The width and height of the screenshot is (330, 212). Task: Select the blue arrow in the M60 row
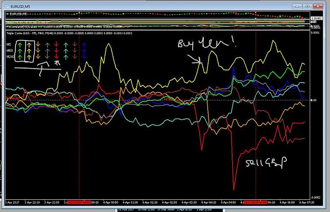(x=84, y=51)
